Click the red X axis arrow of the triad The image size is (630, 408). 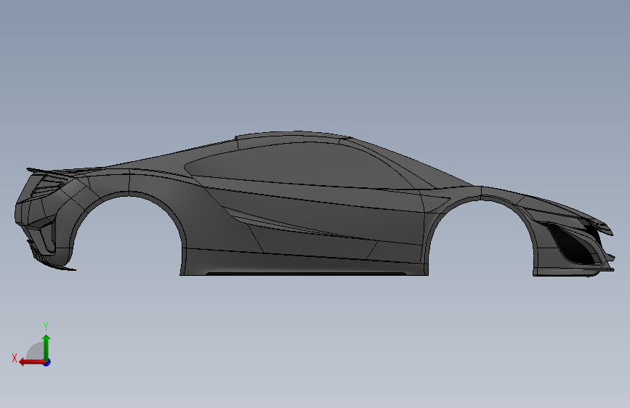point(32,362)
